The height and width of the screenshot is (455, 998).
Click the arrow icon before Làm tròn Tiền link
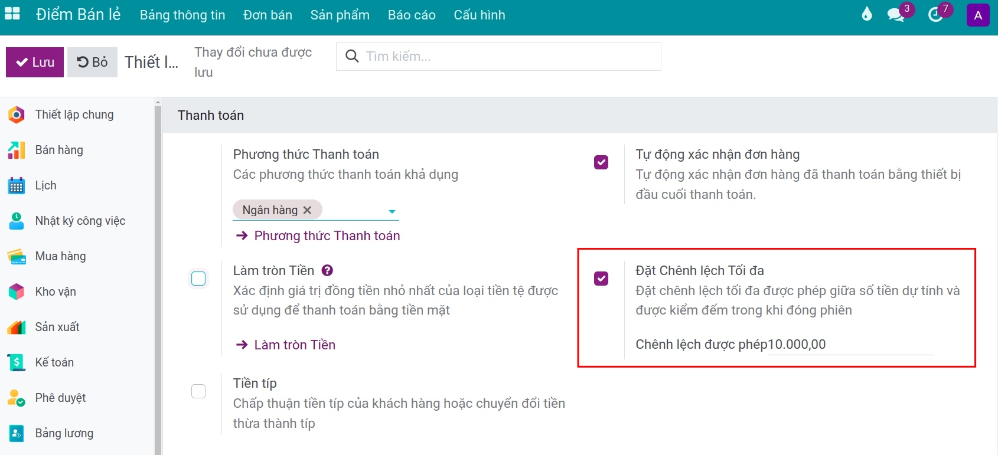[242, 345]
